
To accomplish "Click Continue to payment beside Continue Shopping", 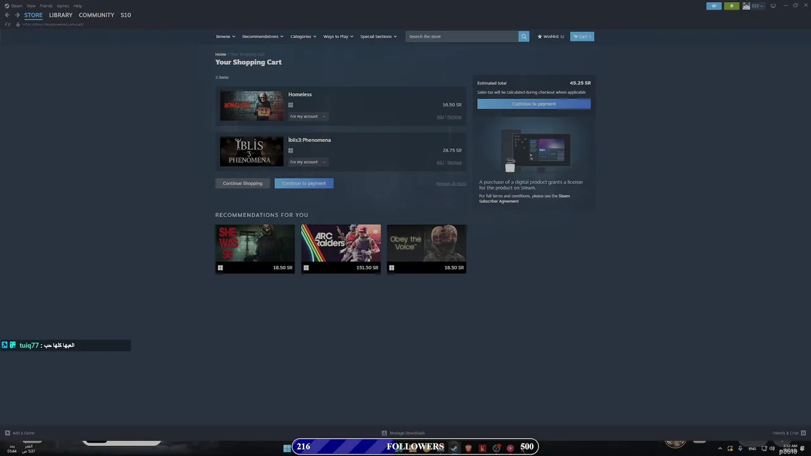I will tap(304, 184).
